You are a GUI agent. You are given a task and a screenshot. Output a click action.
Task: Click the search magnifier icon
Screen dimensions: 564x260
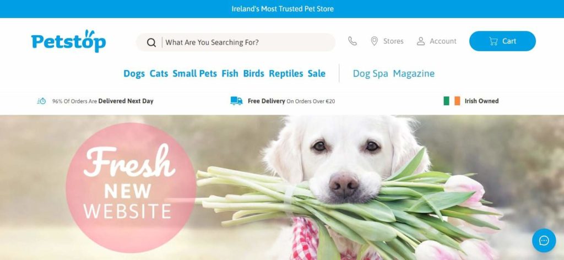(151, 42)
